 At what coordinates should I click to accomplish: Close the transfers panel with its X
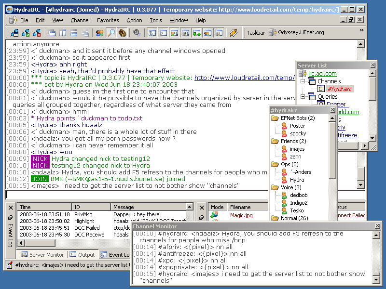point(202,208)
